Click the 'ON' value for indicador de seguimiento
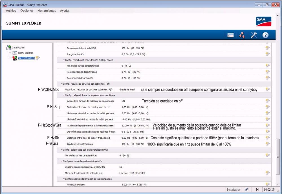 tap(123, 101)
